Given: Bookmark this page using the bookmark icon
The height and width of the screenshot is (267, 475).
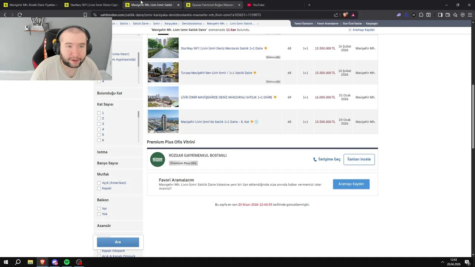Looking at the screenshot, I should [x=85, y=15].
